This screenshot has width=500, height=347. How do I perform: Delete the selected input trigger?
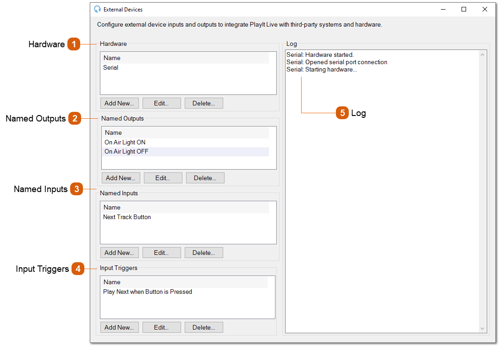(x=203, y=327)
